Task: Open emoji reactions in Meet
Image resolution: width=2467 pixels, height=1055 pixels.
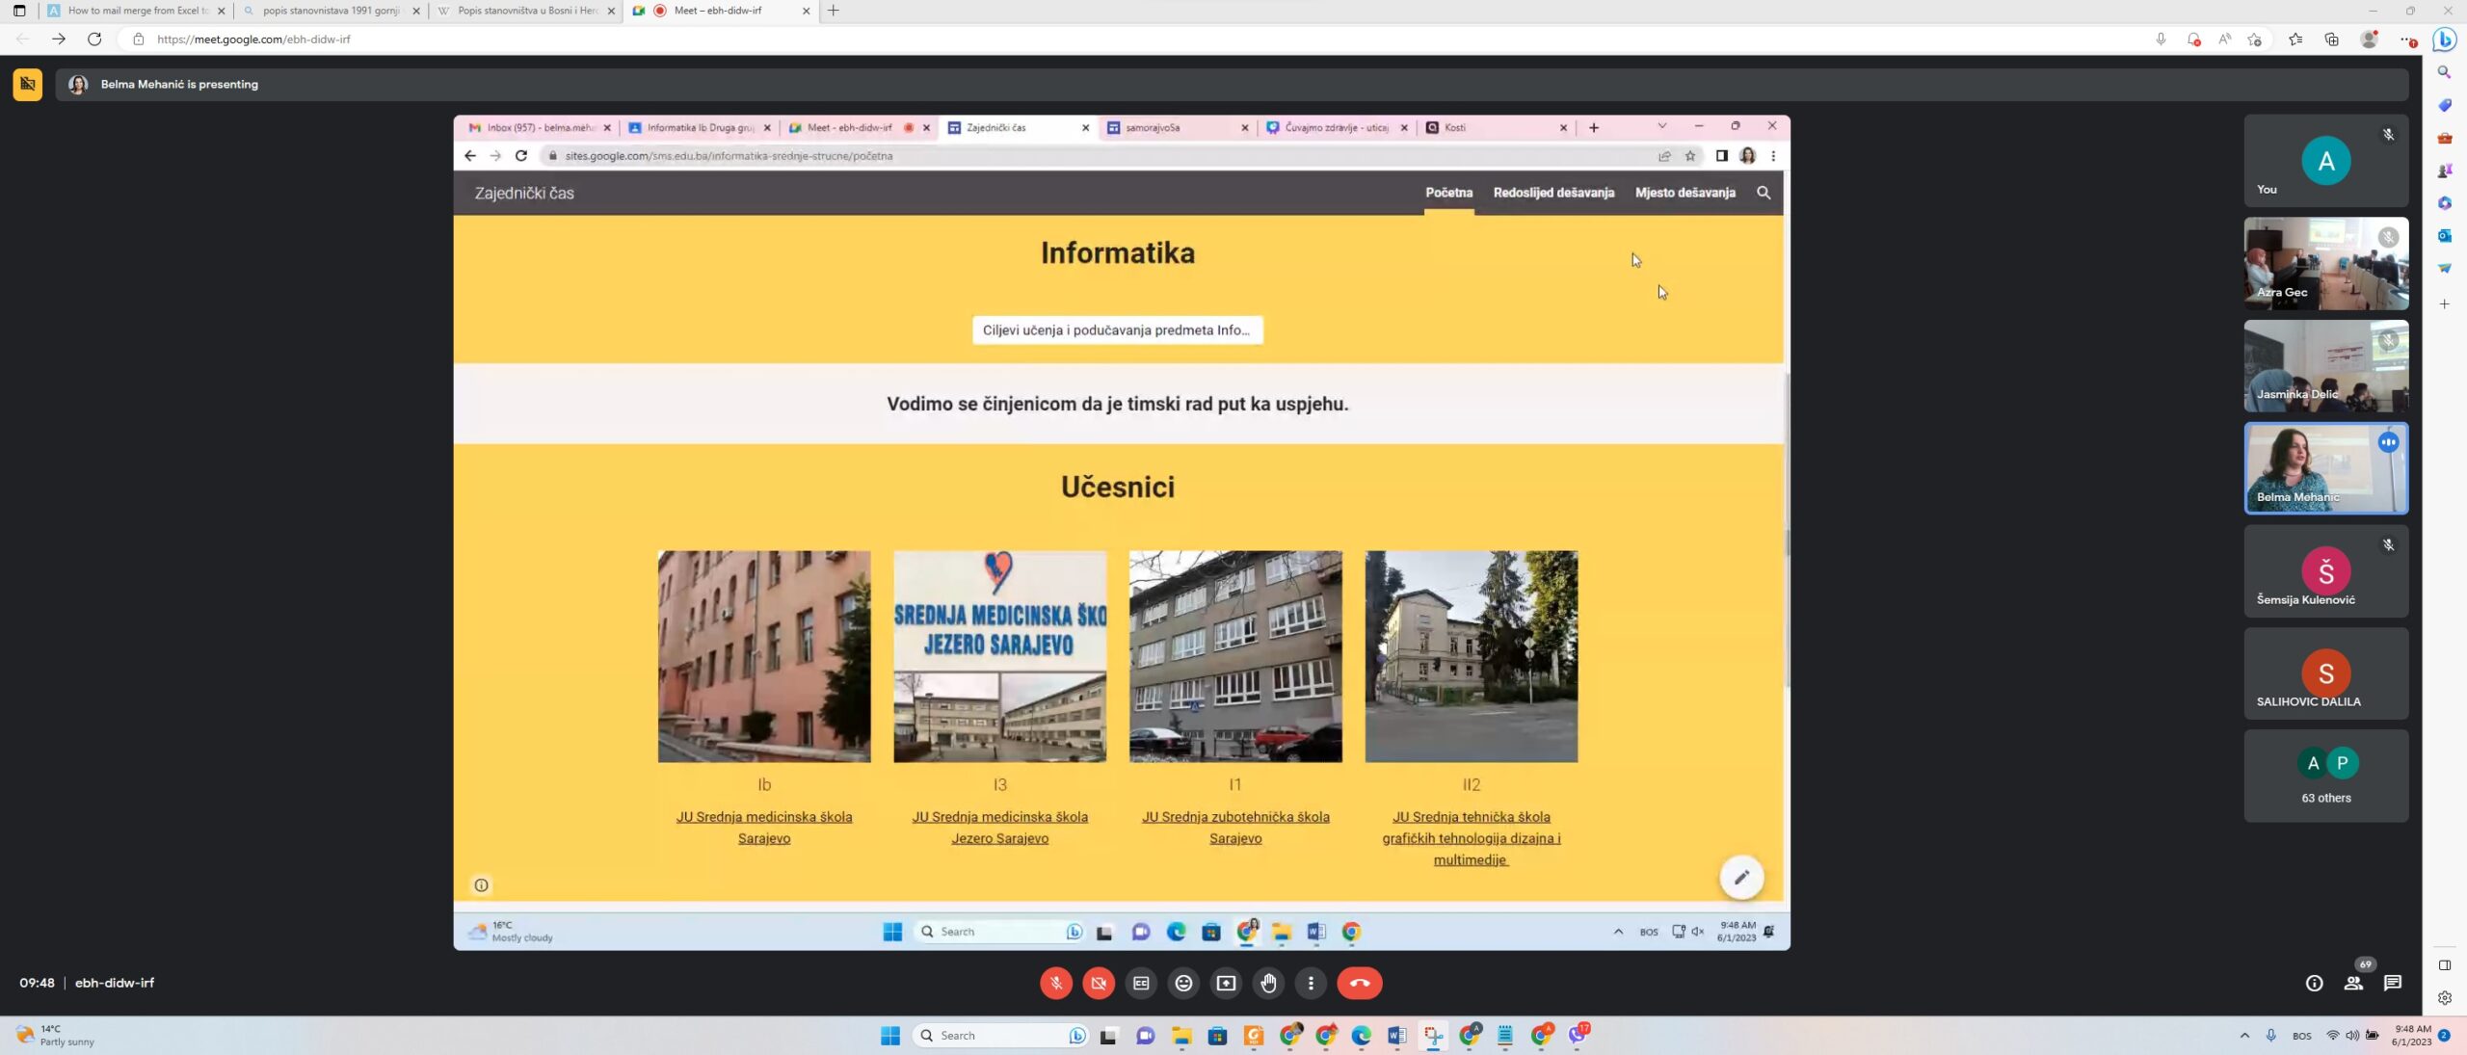Action: click(1183, 983)
